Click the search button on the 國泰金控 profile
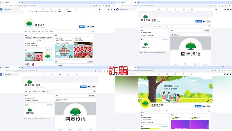 tap(92, 27)
